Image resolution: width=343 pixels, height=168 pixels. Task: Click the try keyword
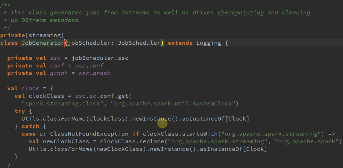20,111
